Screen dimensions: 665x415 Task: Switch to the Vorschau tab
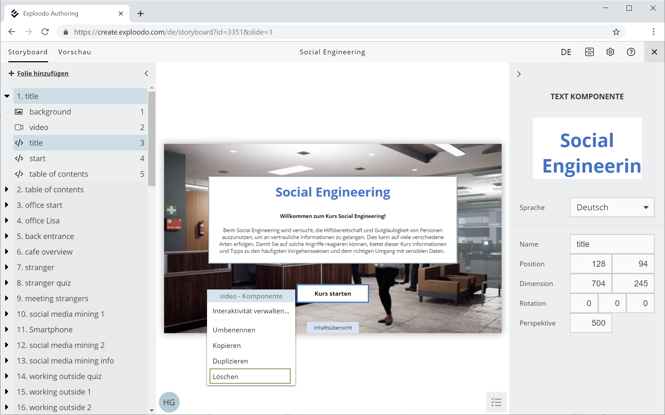coord(74,52)
